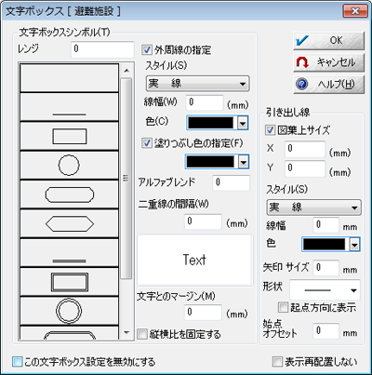Viewport: 372px width, 375px height.
Task: Click the symbol list scroll down arrow
Action: [126, 333]
